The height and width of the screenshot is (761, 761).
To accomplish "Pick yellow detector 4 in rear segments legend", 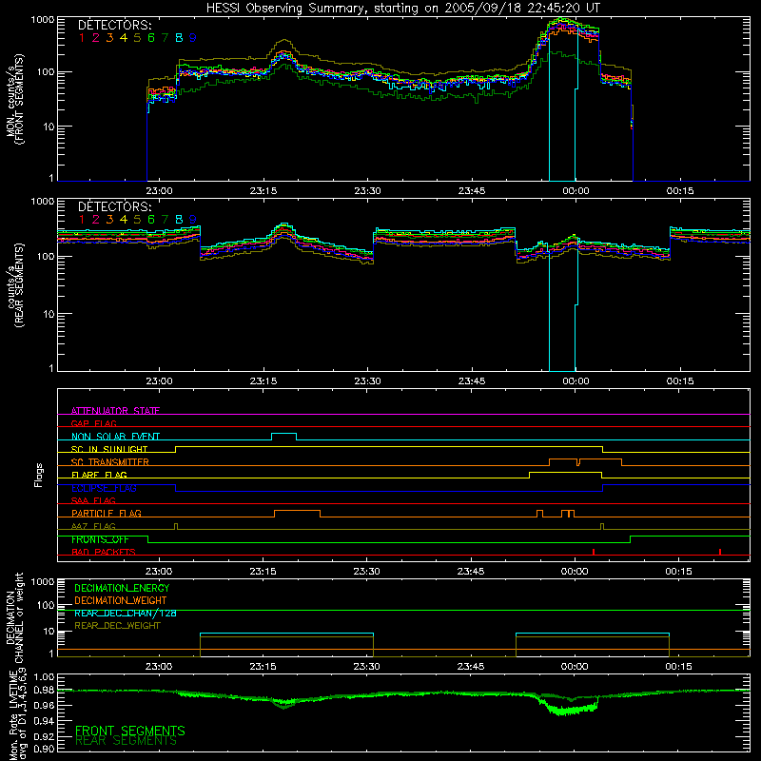I will (x=124, y=220).
